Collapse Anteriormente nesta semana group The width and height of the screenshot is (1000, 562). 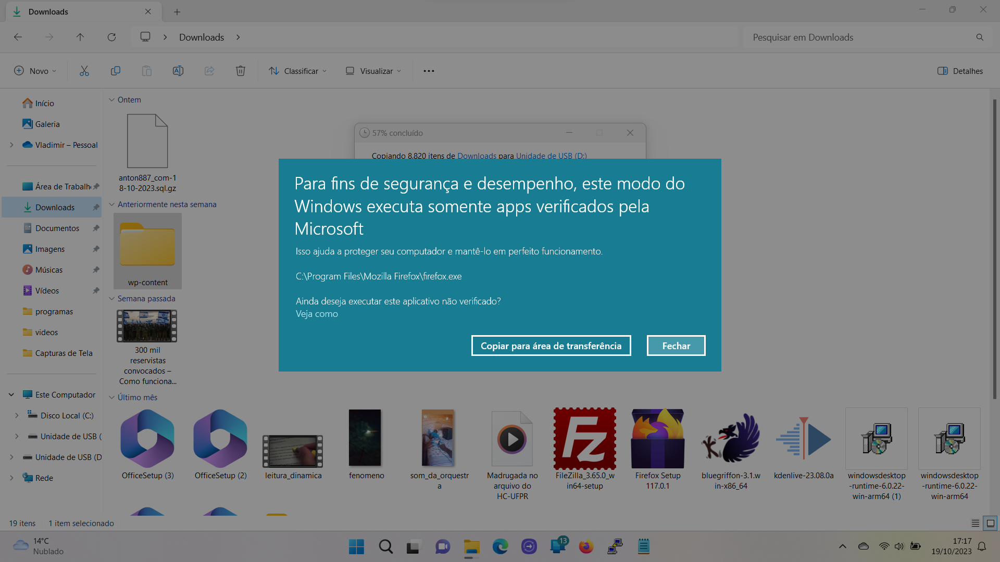(111, 205)
